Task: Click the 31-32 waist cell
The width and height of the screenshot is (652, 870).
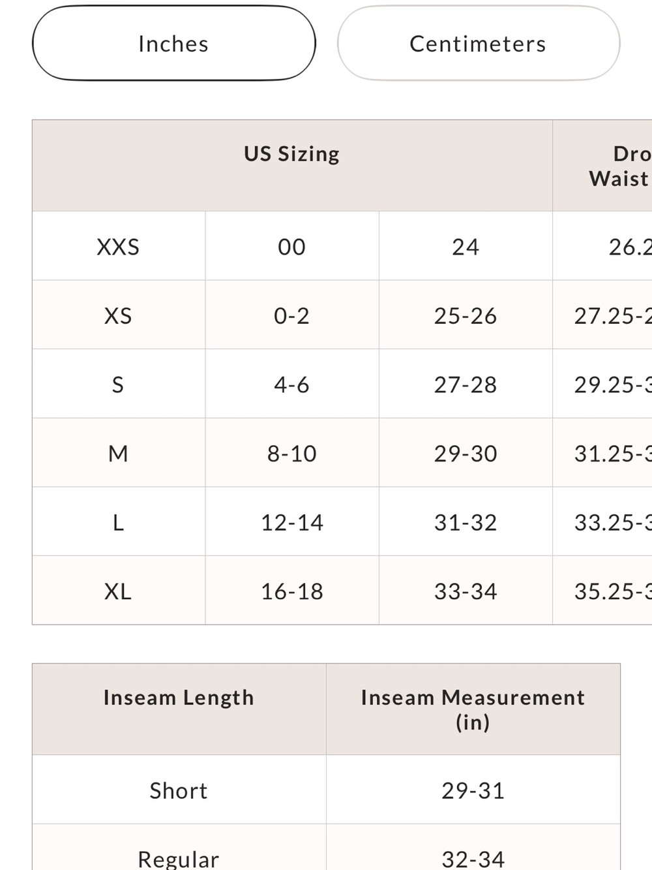Action: tap(466, 522)
